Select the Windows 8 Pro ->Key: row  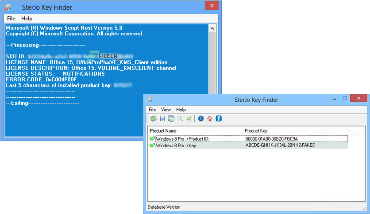(248, 145)
